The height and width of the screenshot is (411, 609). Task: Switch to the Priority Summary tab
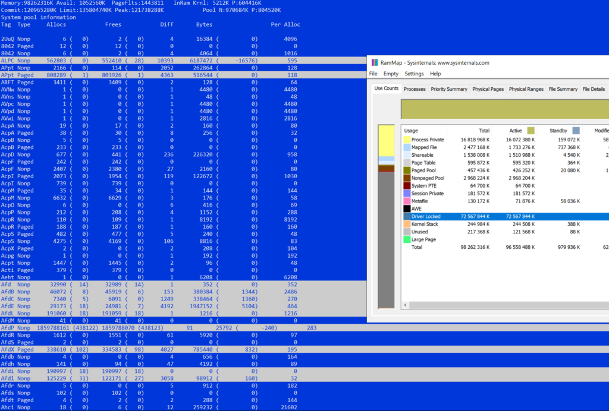click(x=449, y=89)
